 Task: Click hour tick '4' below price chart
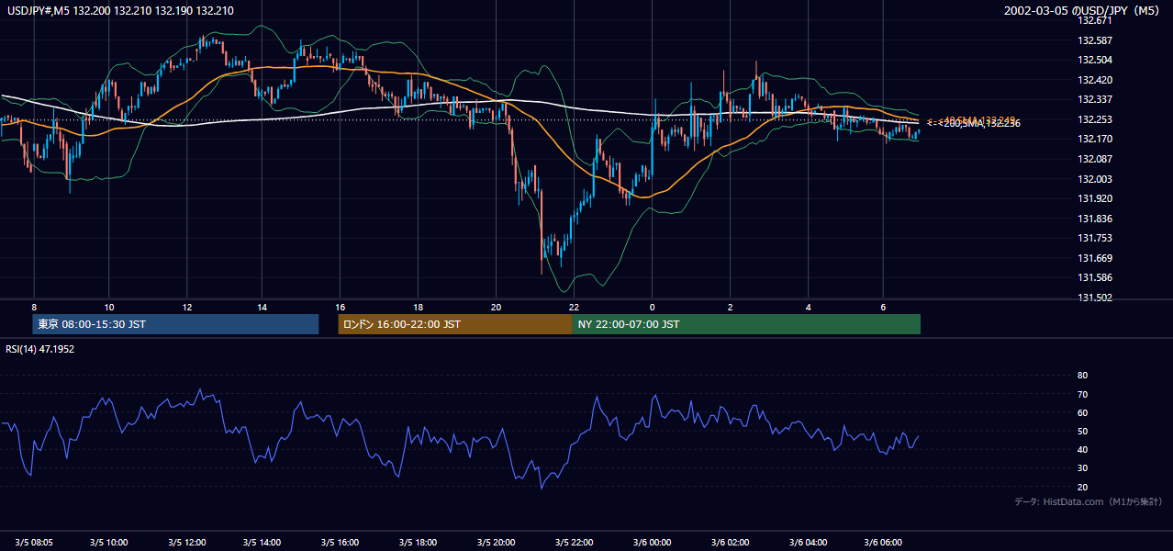pyautogui.click(x=808, y=307)
